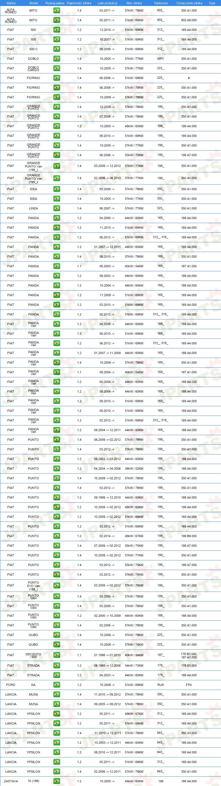Click the FORD brand cell
This screenshot has height=786, width=221.
pyautogui.click(x=11, y=685)
